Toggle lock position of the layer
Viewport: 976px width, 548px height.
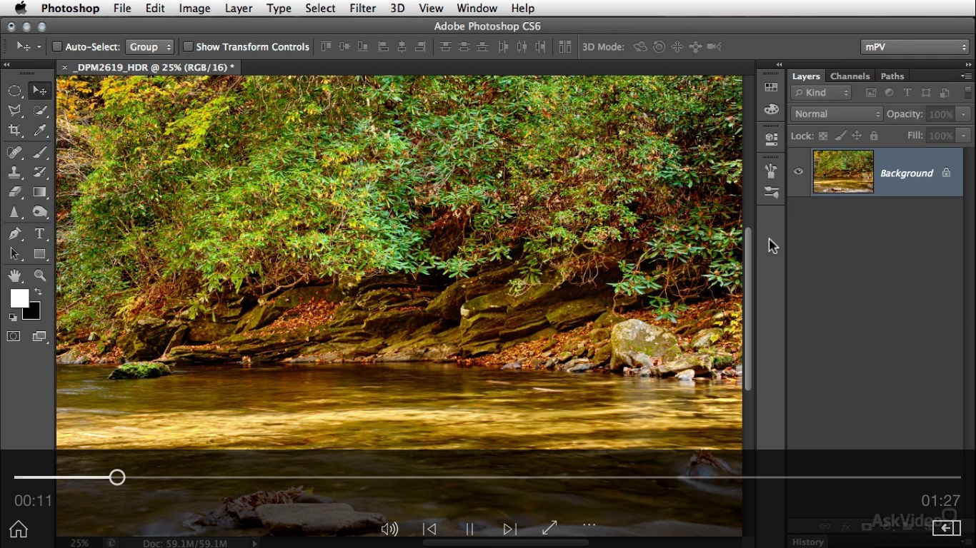pos(857,136)
